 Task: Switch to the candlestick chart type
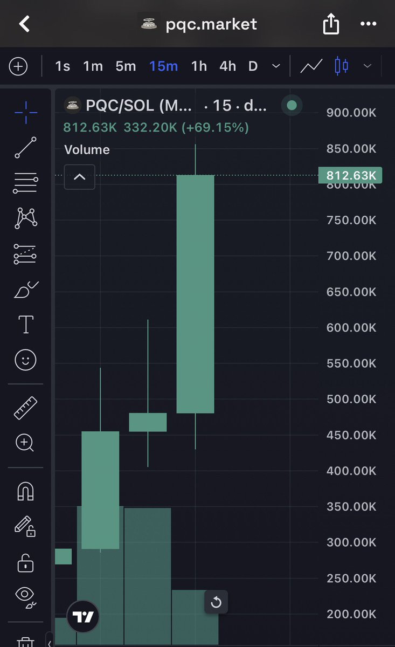341,66
